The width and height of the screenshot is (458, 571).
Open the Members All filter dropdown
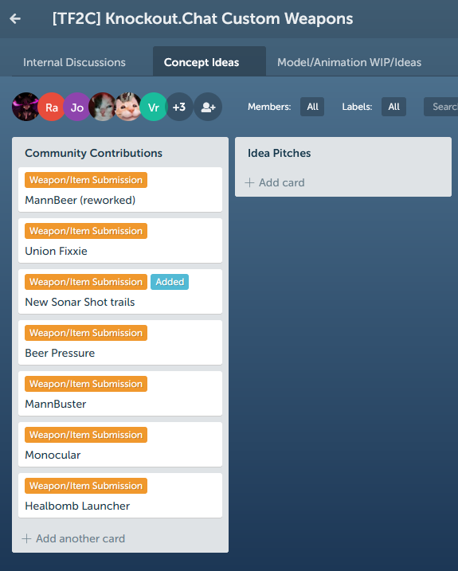click(312, 107)
